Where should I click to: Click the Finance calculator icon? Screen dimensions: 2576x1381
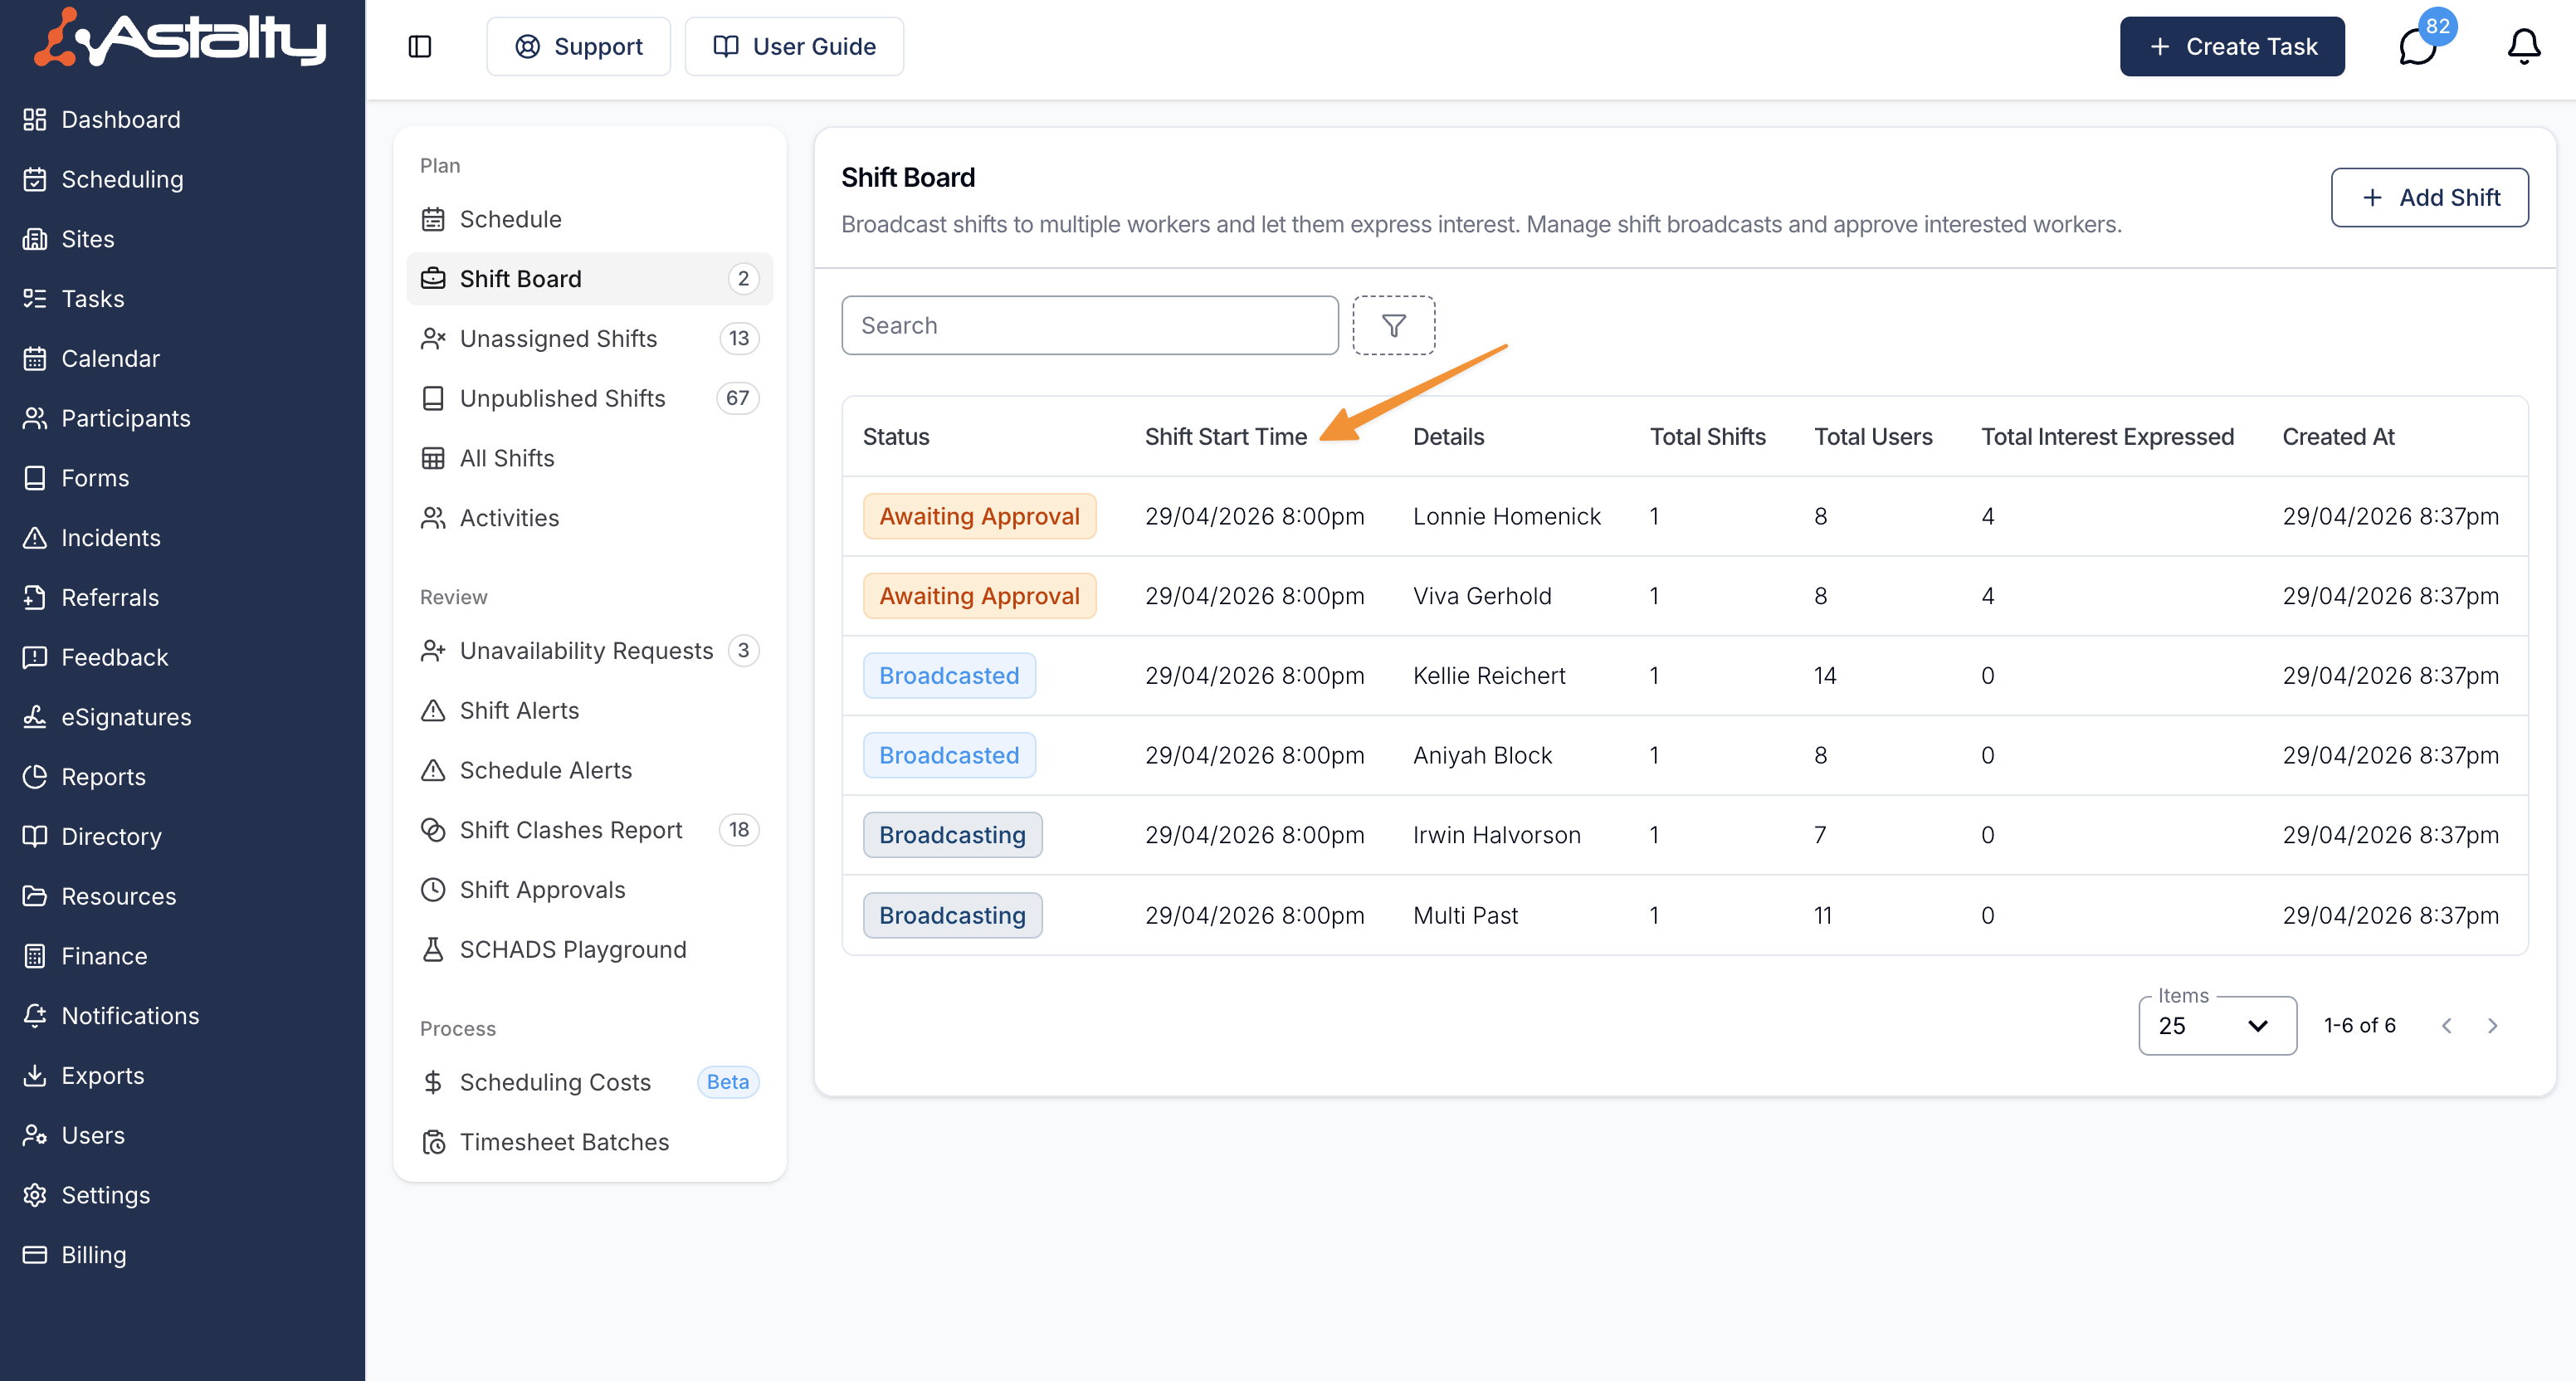(35, 956)
